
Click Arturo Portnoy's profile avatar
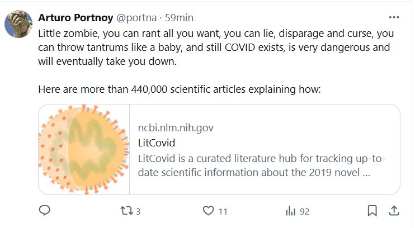[x=18, y=24]
